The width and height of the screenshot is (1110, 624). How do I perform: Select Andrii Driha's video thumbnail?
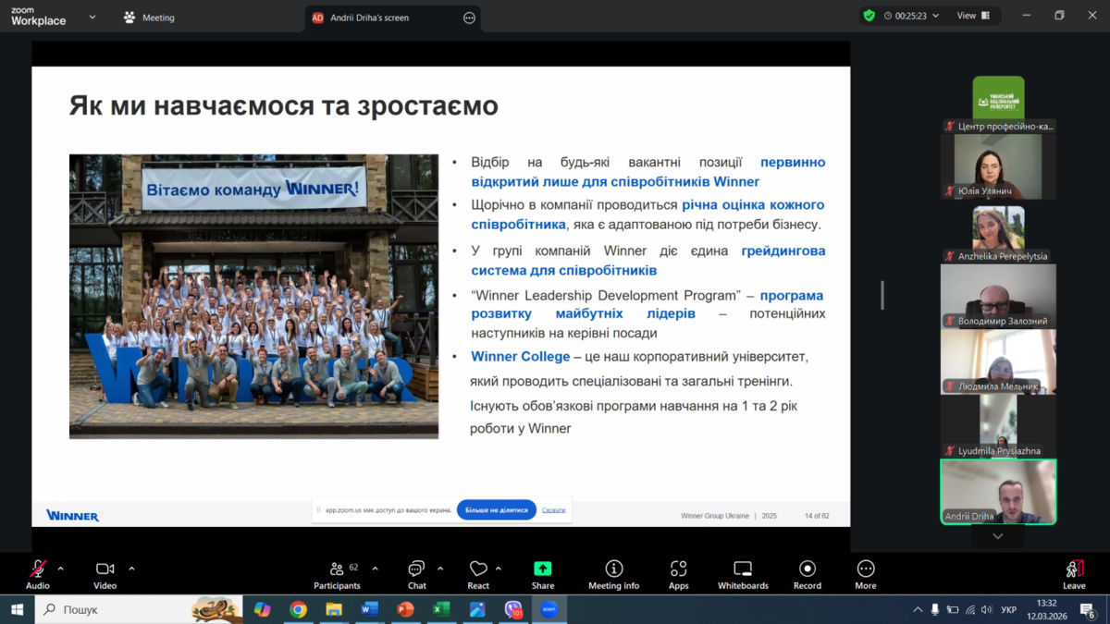coord(998,492)
